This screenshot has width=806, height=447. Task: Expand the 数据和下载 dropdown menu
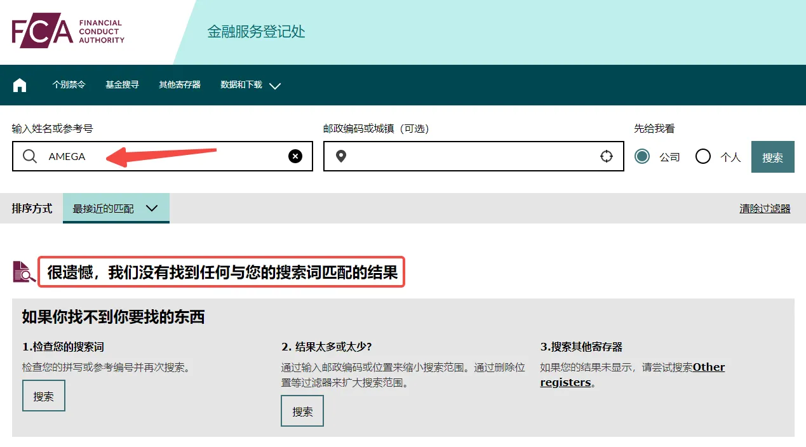click(x=250, y=85)
